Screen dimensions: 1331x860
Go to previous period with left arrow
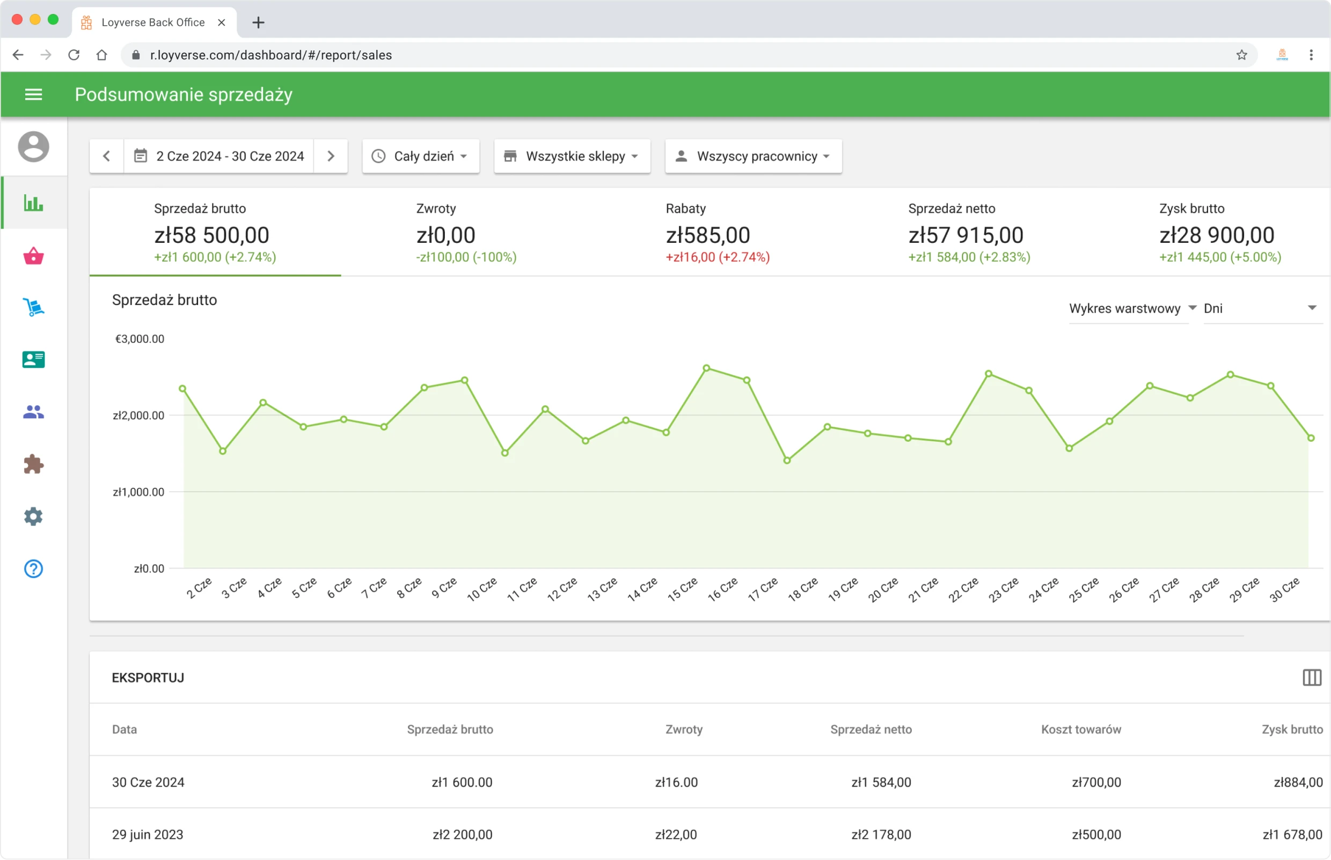[106, 157]
